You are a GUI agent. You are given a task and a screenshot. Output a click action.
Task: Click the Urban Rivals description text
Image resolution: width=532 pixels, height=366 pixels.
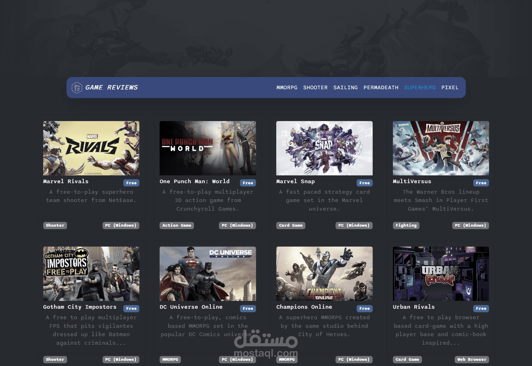pyautogui.click(x=441, y=330)
